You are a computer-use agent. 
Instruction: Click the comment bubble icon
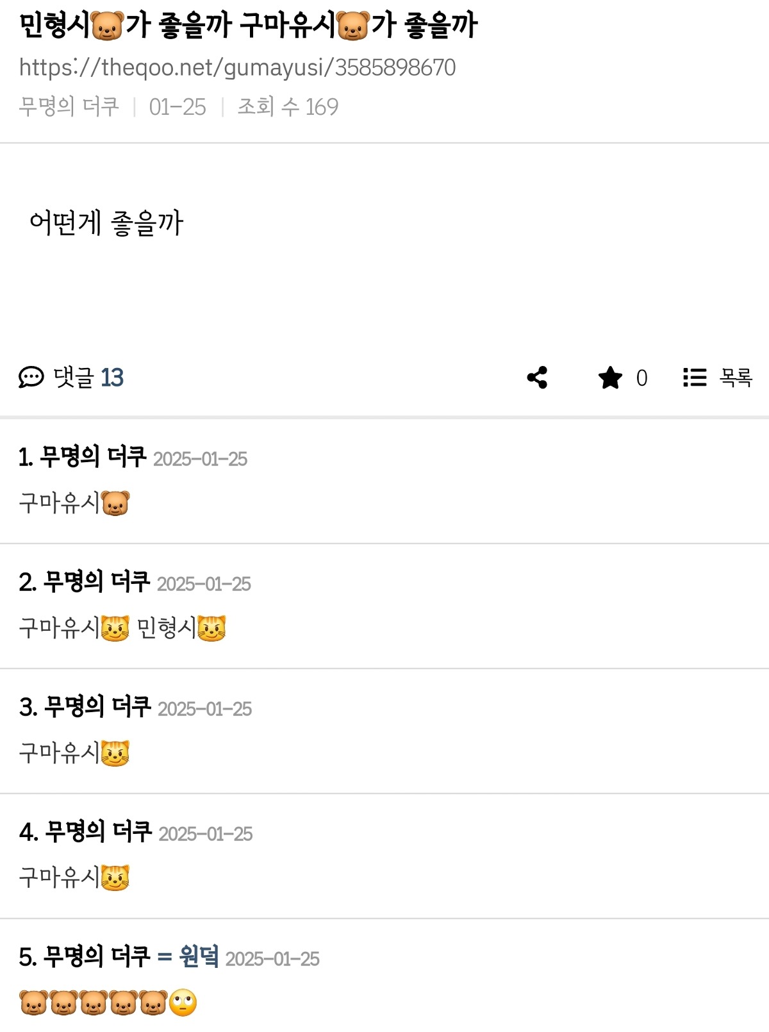click(31, 378)
